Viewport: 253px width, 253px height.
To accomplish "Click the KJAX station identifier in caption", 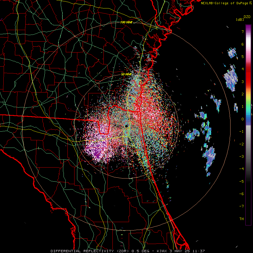I will [162, 251].
